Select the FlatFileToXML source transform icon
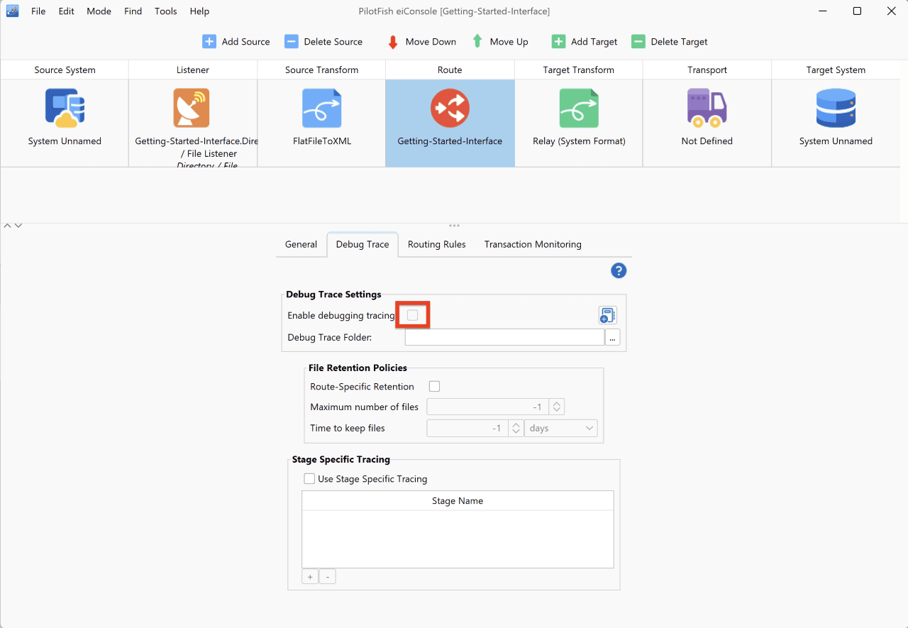This screenshot has width=908, height=628. 321,108
